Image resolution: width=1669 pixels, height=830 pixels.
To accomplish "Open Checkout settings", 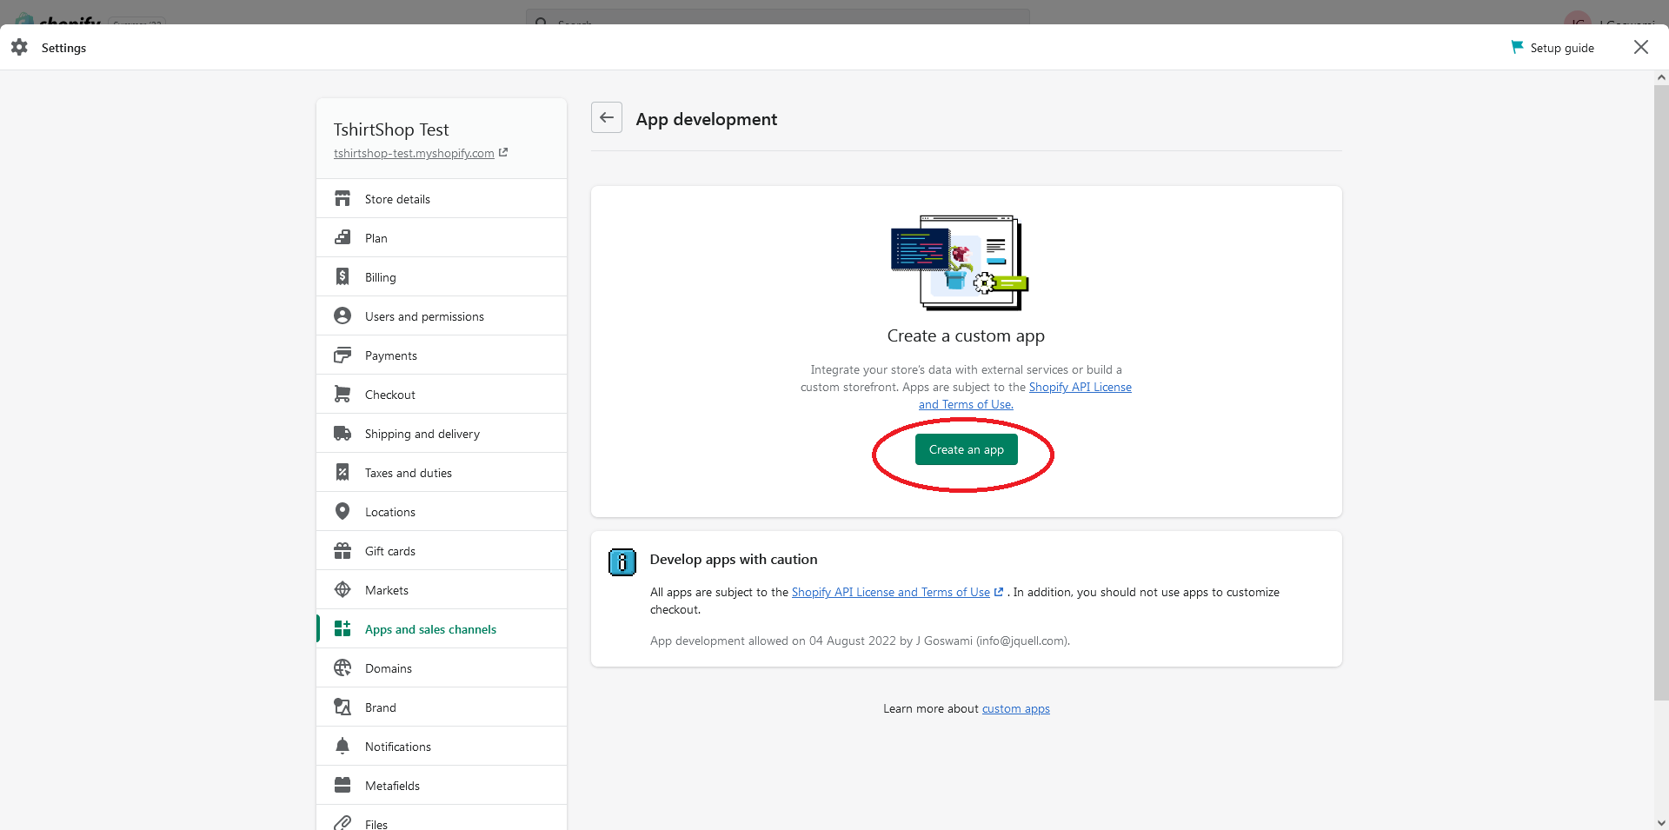I will pyautogui.click(x=442, y=394).
